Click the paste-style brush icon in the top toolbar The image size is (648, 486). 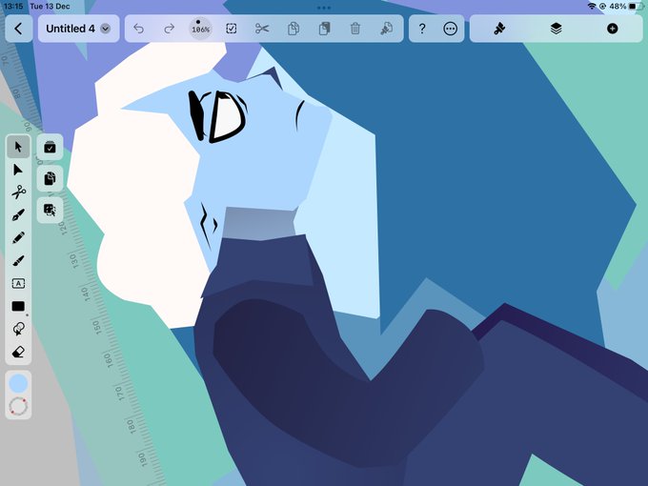386,29
